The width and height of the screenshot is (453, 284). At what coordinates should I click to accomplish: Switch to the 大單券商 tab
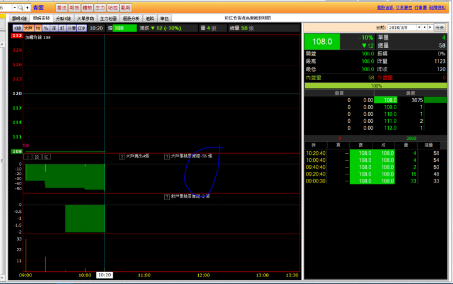86,18
